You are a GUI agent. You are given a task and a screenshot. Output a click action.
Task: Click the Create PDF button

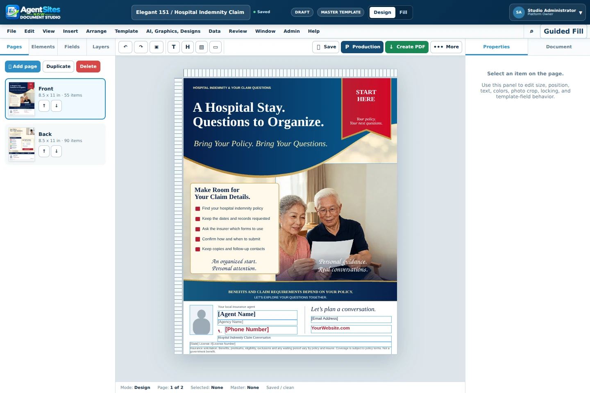[x=407, y=47]
